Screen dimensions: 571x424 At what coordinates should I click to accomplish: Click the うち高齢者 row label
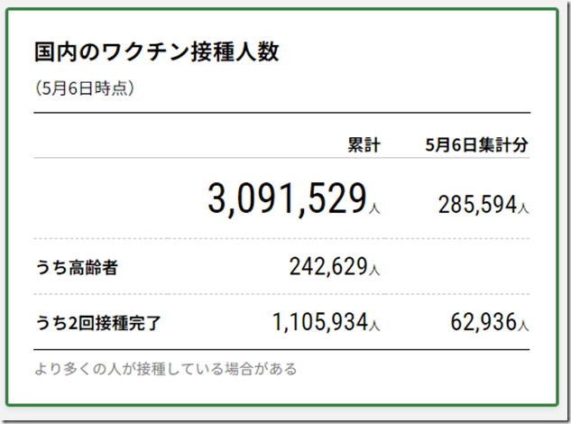[x=78, y=268]
